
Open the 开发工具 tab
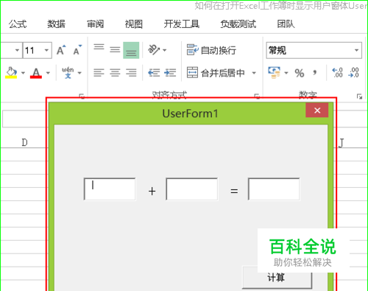point(182,24)
